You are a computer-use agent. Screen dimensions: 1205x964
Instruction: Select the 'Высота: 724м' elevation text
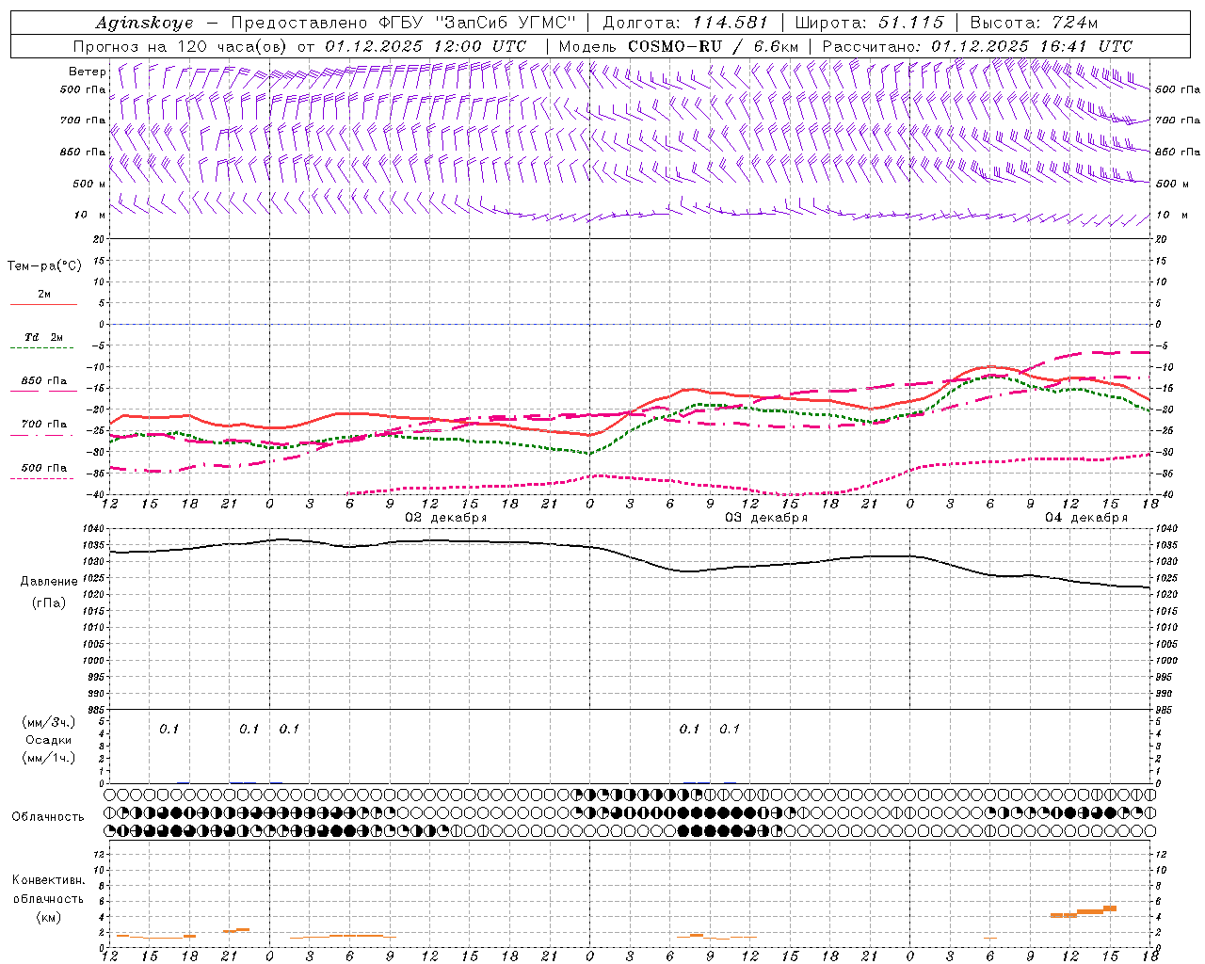coord(1034,23)
